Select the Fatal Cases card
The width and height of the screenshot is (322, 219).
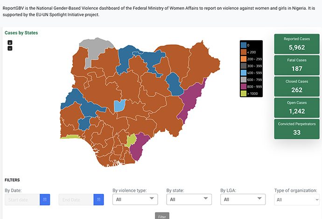297,65
